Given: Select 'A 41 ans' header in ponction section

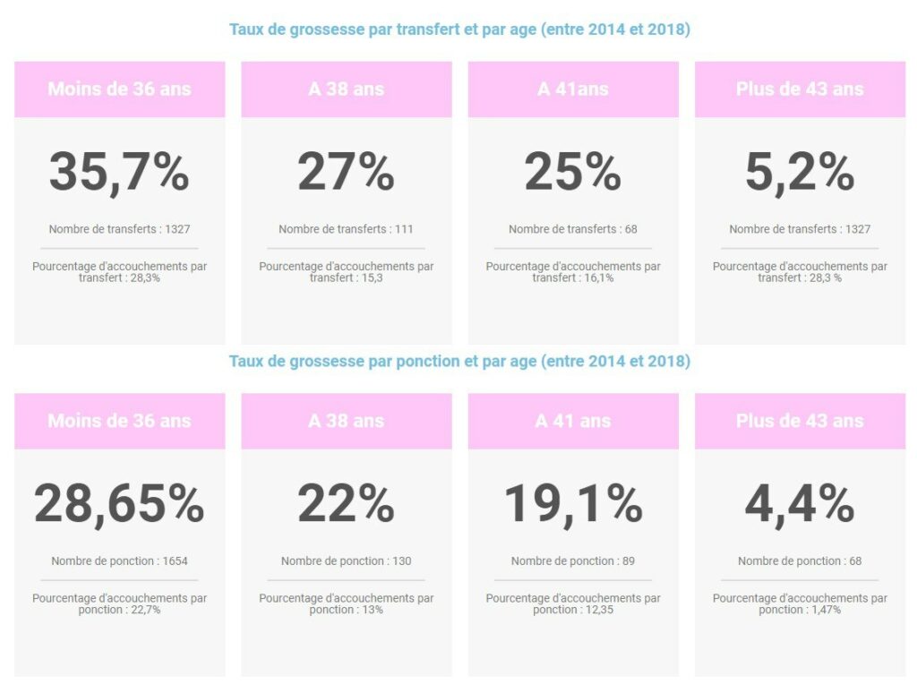Looking at the screenshot, I should 573,421.
